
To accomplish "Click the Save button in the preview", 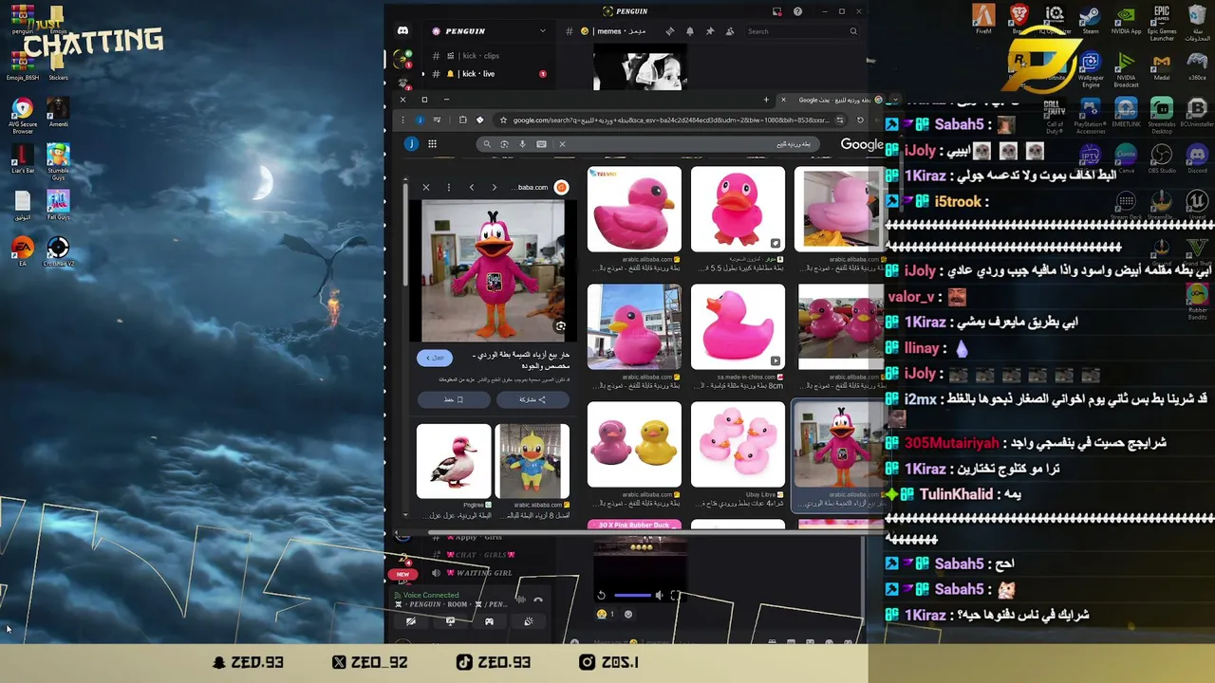I will coord(454,400).
